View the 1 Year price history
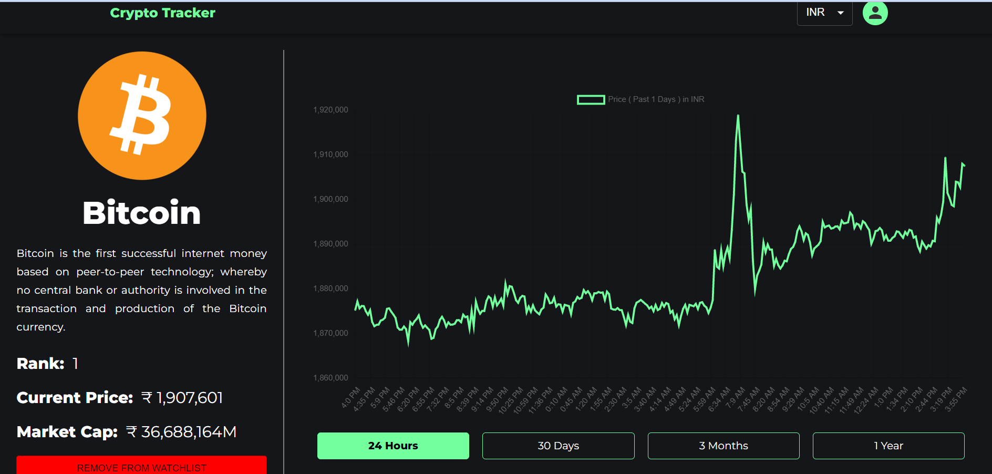The height and width of the screenshot is (474, 992). [888, 445]
